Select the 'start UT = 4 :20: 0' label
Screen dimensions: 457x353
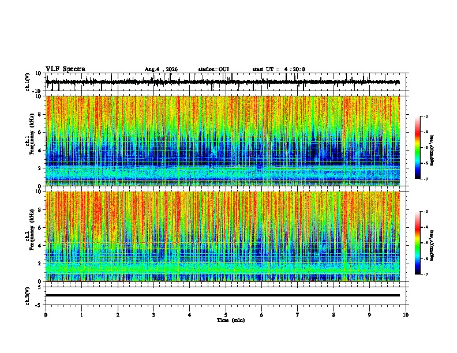click(x=279, y=69)
